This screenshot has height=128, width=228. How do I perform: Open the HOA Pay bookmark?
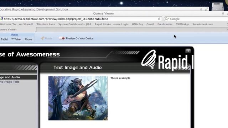(x=138, y=24)
